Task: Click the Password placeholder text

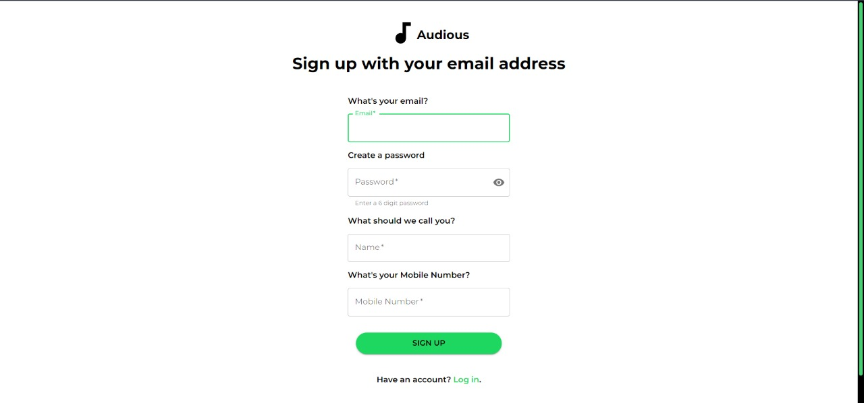Action: (376, 181)
